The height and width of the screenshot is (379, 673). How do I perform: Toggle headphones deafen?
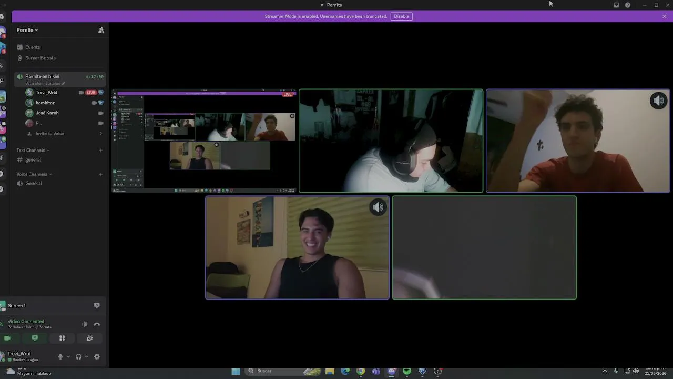click(78, 357)
